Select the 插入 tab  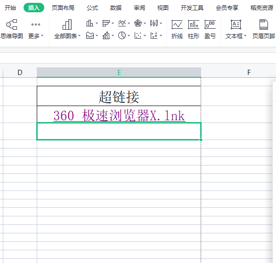click(34, 8)
